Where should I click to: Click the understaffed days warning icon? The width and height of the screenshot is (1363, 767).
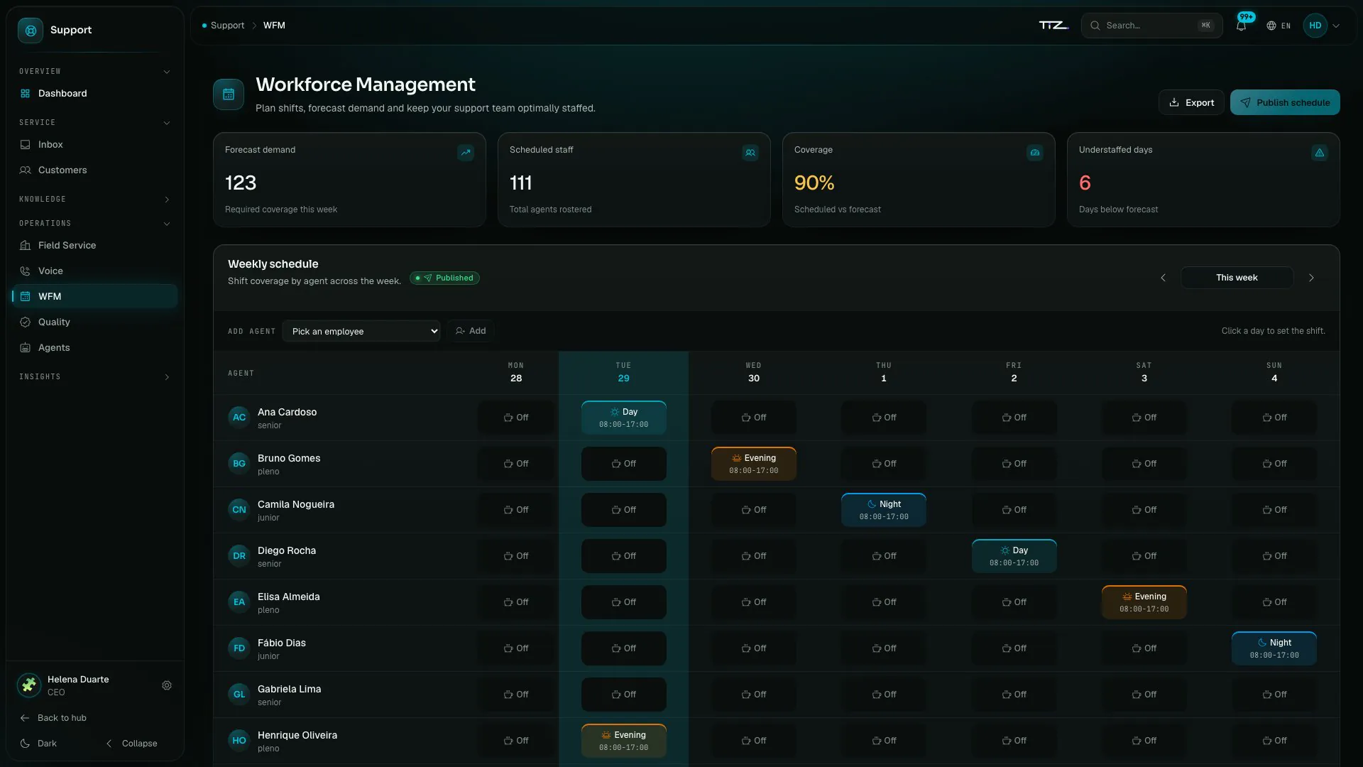[x=1320, y=153]
